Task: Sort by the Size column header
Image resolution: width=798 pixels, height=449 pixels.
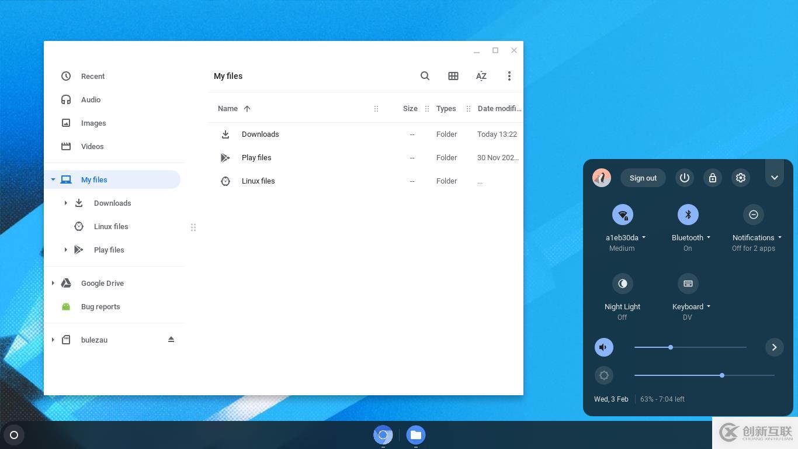Action: [410, 109]
